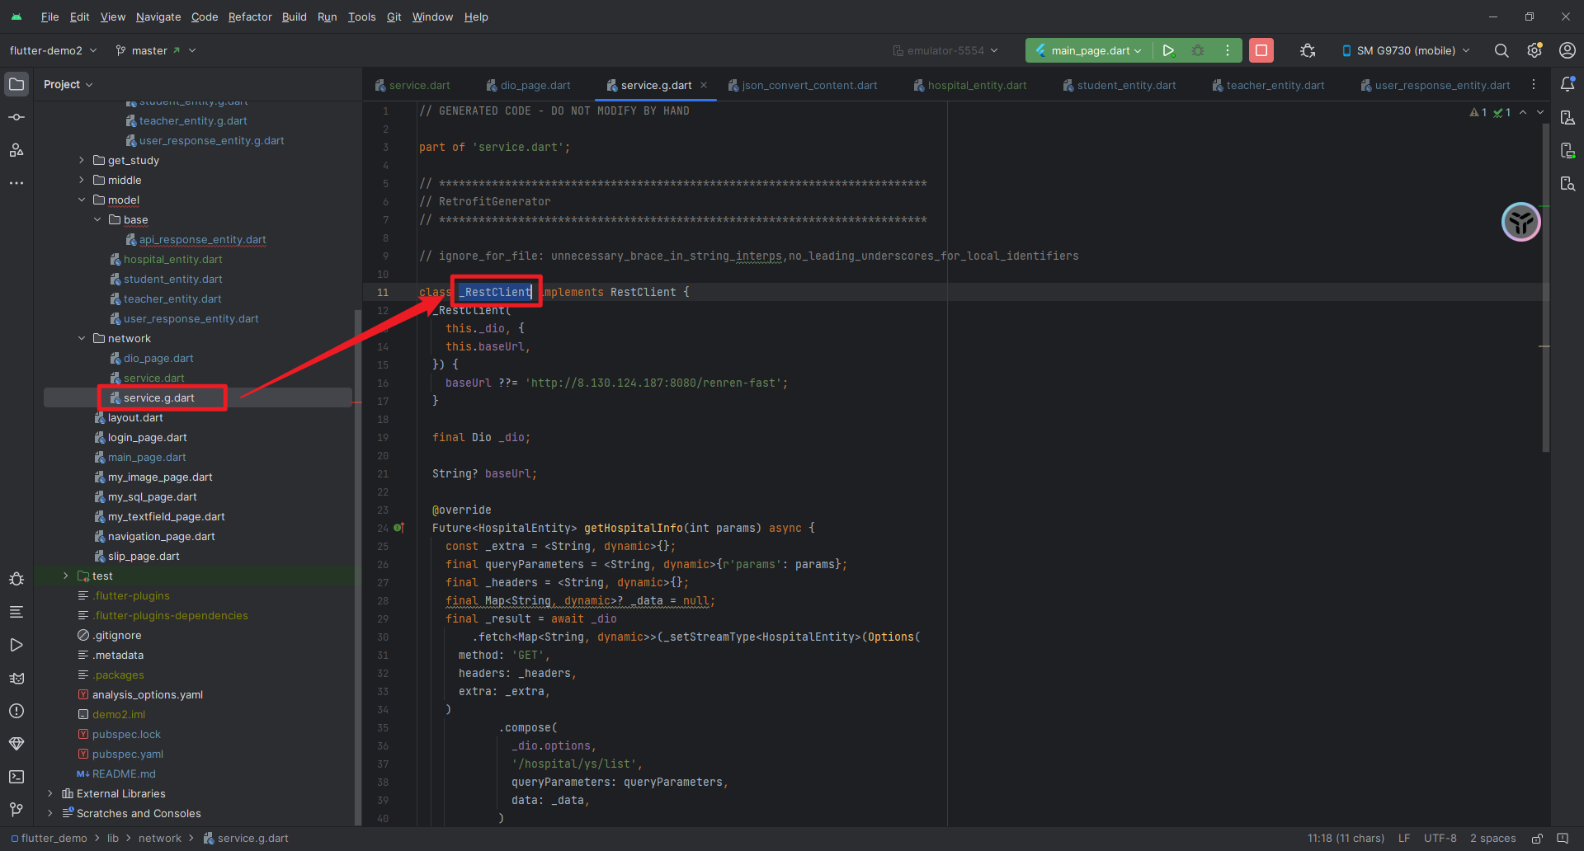Collapse the base folder
Screen dimensions: 1584x851
pos(97,219)
